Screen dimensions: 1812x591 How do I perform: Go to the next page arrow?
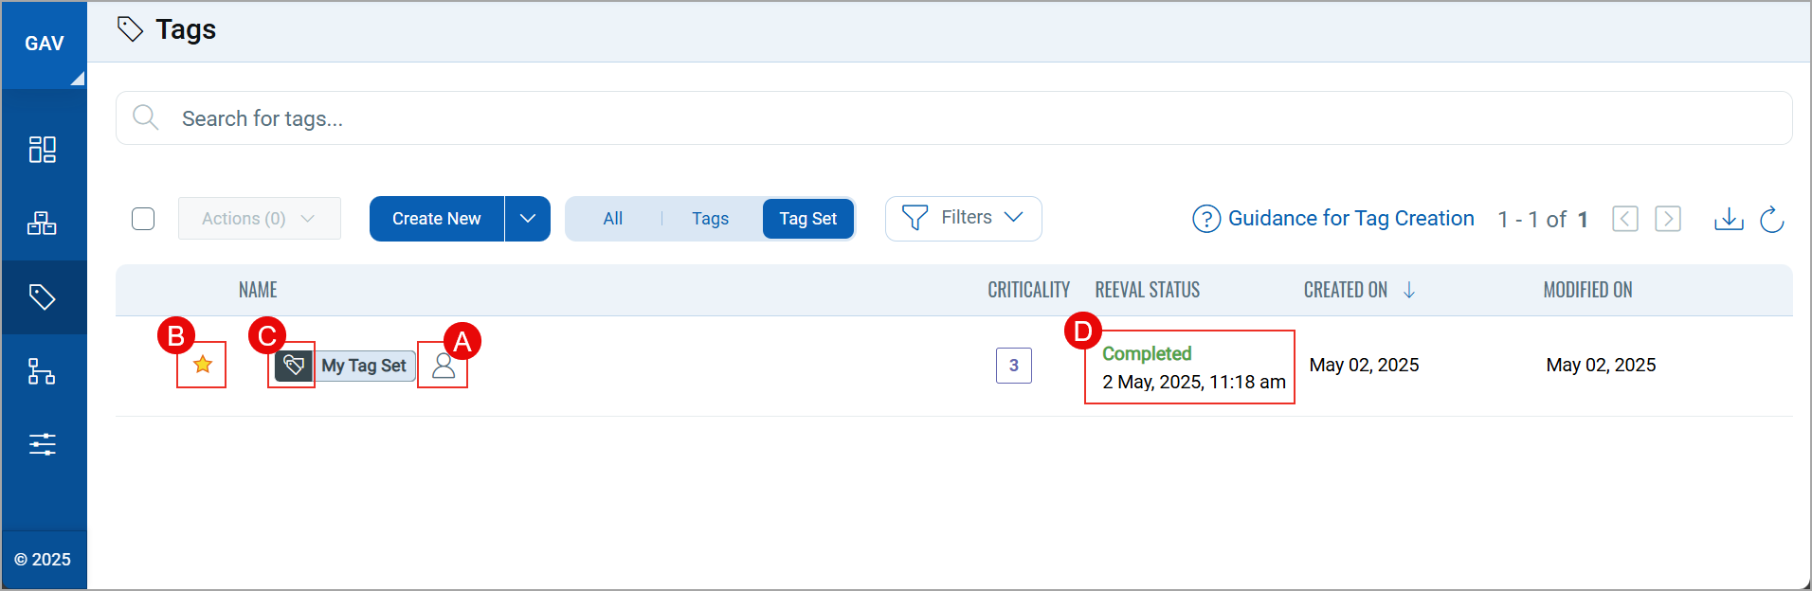1668,219
